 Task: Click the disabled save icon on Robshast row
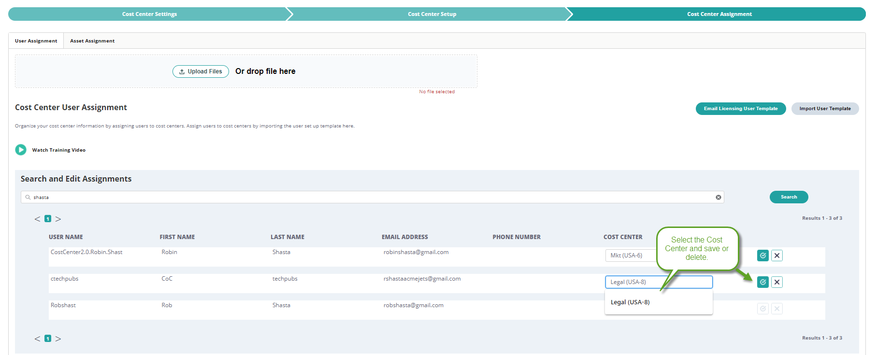(762, 309)
